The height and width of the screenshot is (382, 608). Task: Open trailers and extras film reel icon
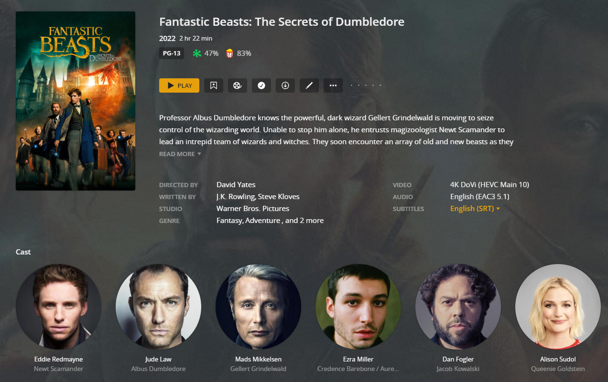tap(238, 85)
